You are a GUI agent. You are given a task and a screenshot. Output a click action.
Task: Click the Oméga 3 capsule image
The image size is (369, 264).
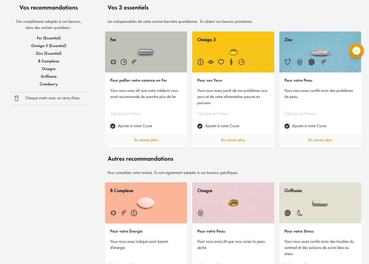point(233,52)
